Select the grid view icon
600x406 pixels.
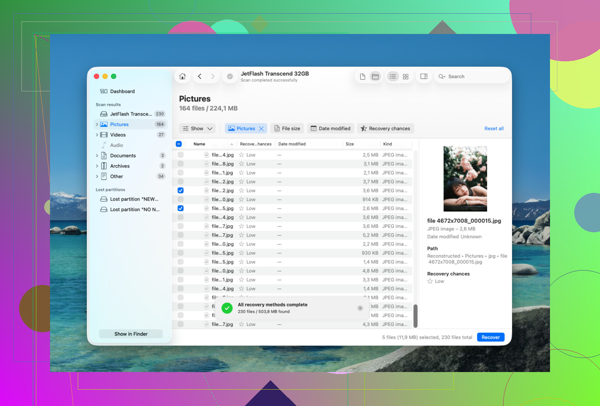pos(405,77)
